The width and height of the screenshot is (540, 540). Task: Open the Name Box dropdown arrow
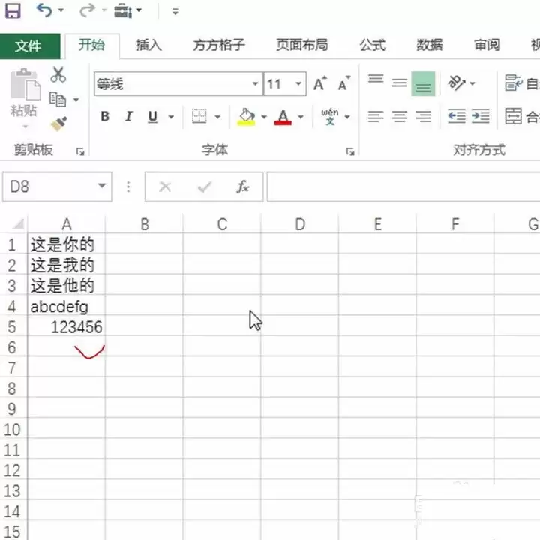tap(102, 187)
